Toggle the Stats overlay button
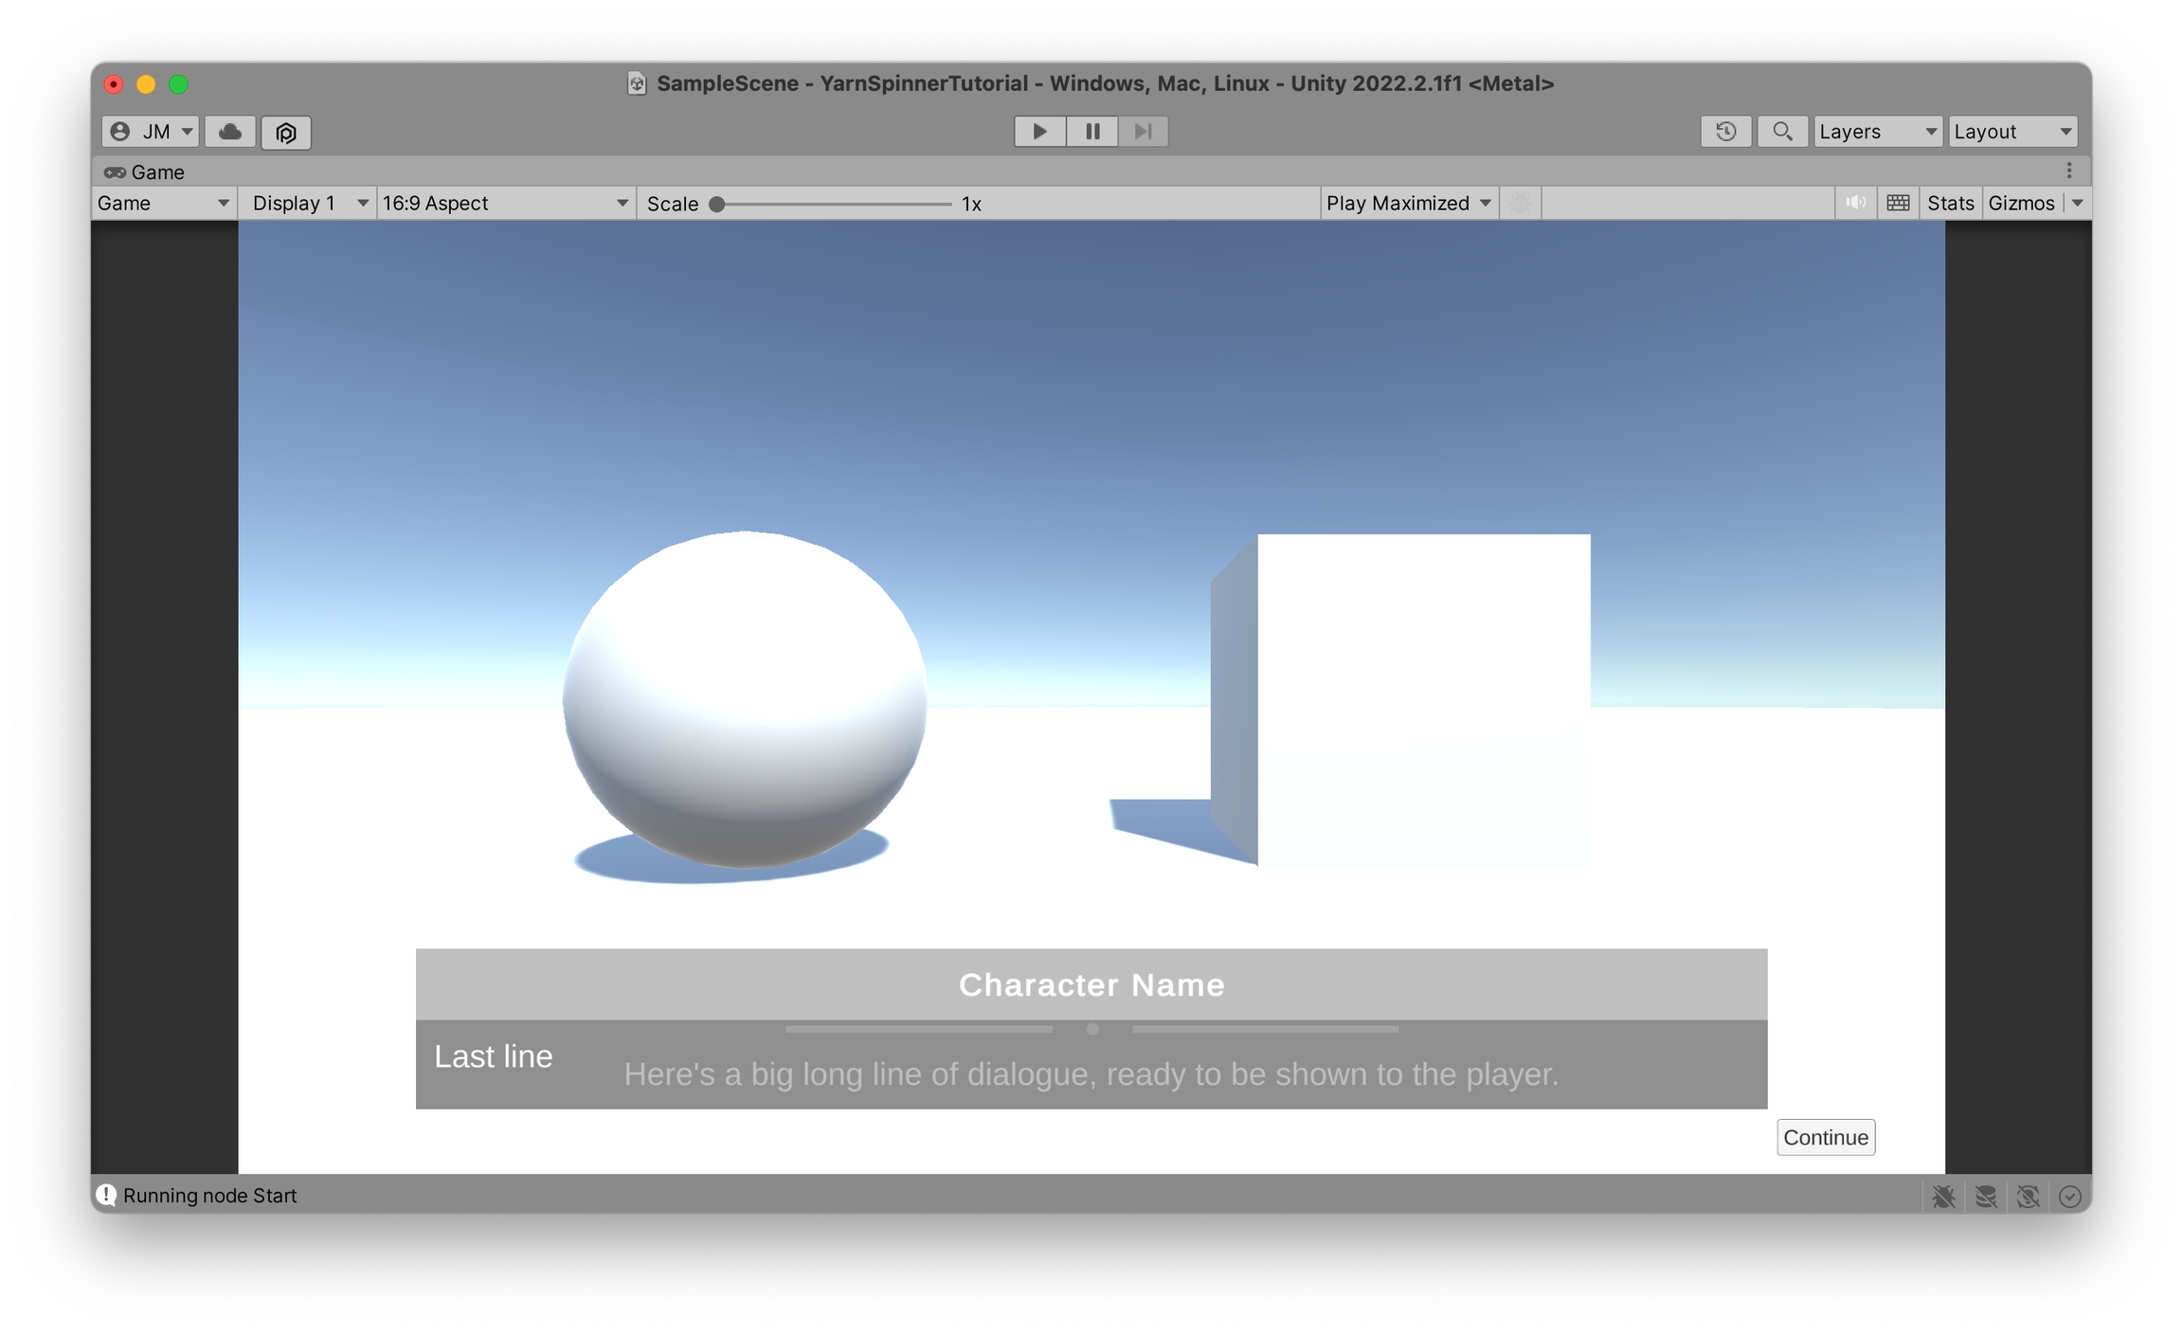The height and width of the screenshot is (1333, 2183). click(x=1950, y=203)
